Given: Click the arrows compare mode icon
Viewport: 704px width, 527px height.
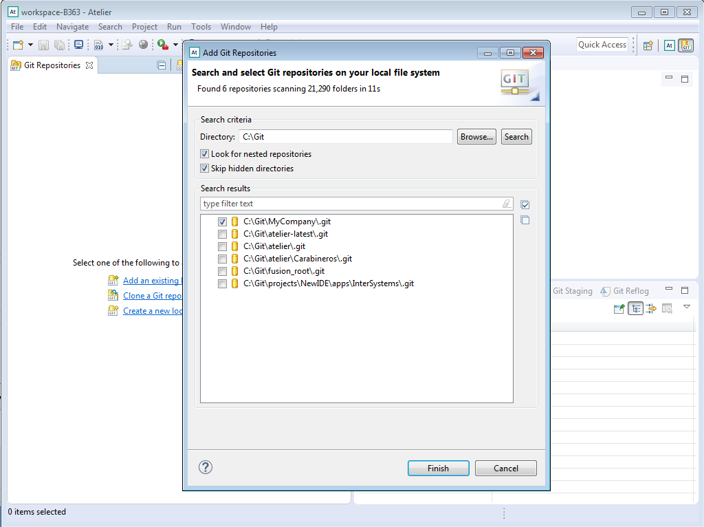Looking at the screenshot, I should 651,309.
